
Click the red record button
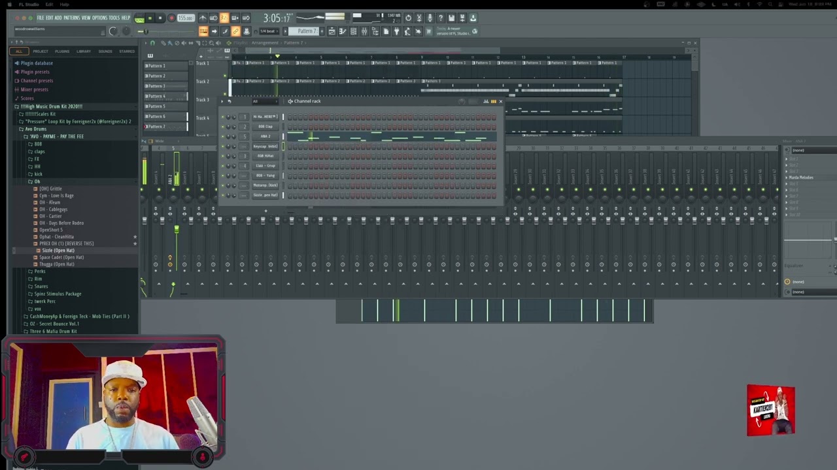tap(171, 18)
